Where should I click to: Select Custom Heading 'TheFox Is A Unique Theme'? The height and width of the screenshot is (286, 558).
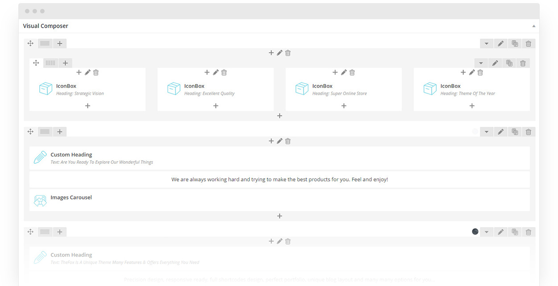coord(279,258)
